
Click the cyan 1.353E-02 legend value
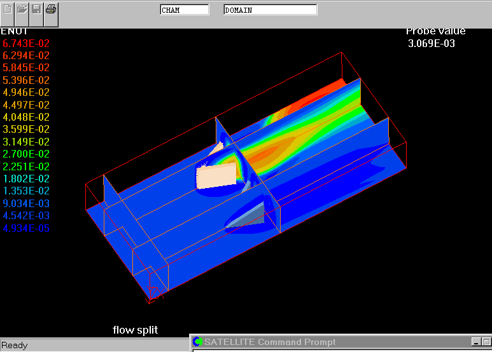(x=26, y=191)
